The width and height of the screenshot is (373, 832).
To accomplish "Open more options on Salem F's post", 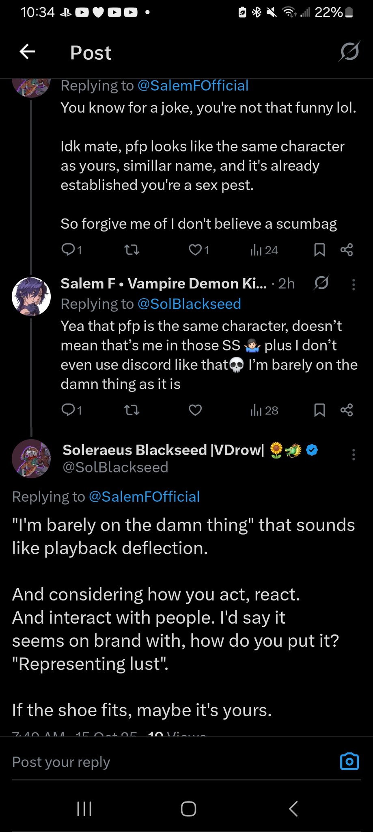I will (x=354, y=284).
